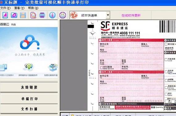Check the 其它 Other checkbox
The image size is (176, 116).
(166, 94)
